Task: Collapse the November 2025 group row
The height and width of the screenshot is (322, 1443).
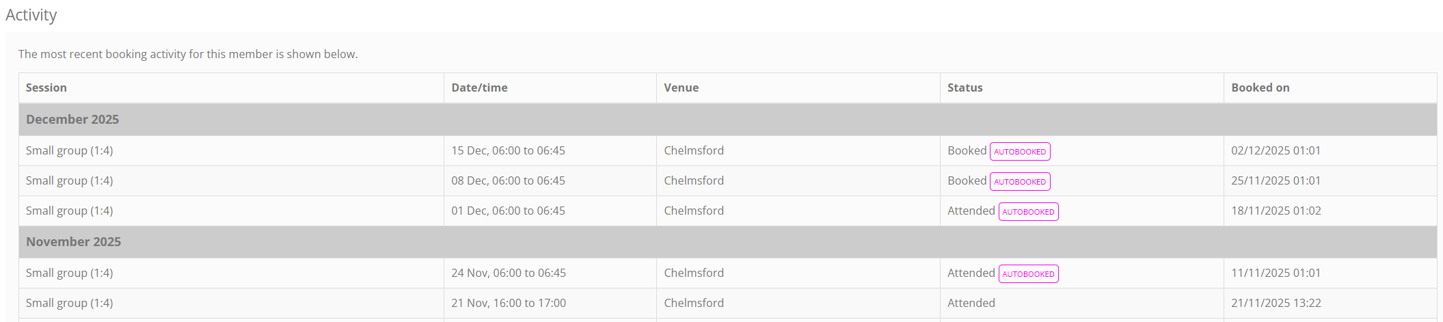Action: coord(73,242)
